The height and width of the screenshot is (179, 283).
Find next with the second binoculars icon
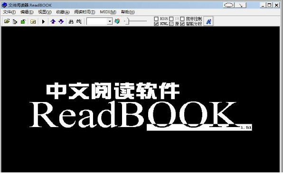[79, 22]
